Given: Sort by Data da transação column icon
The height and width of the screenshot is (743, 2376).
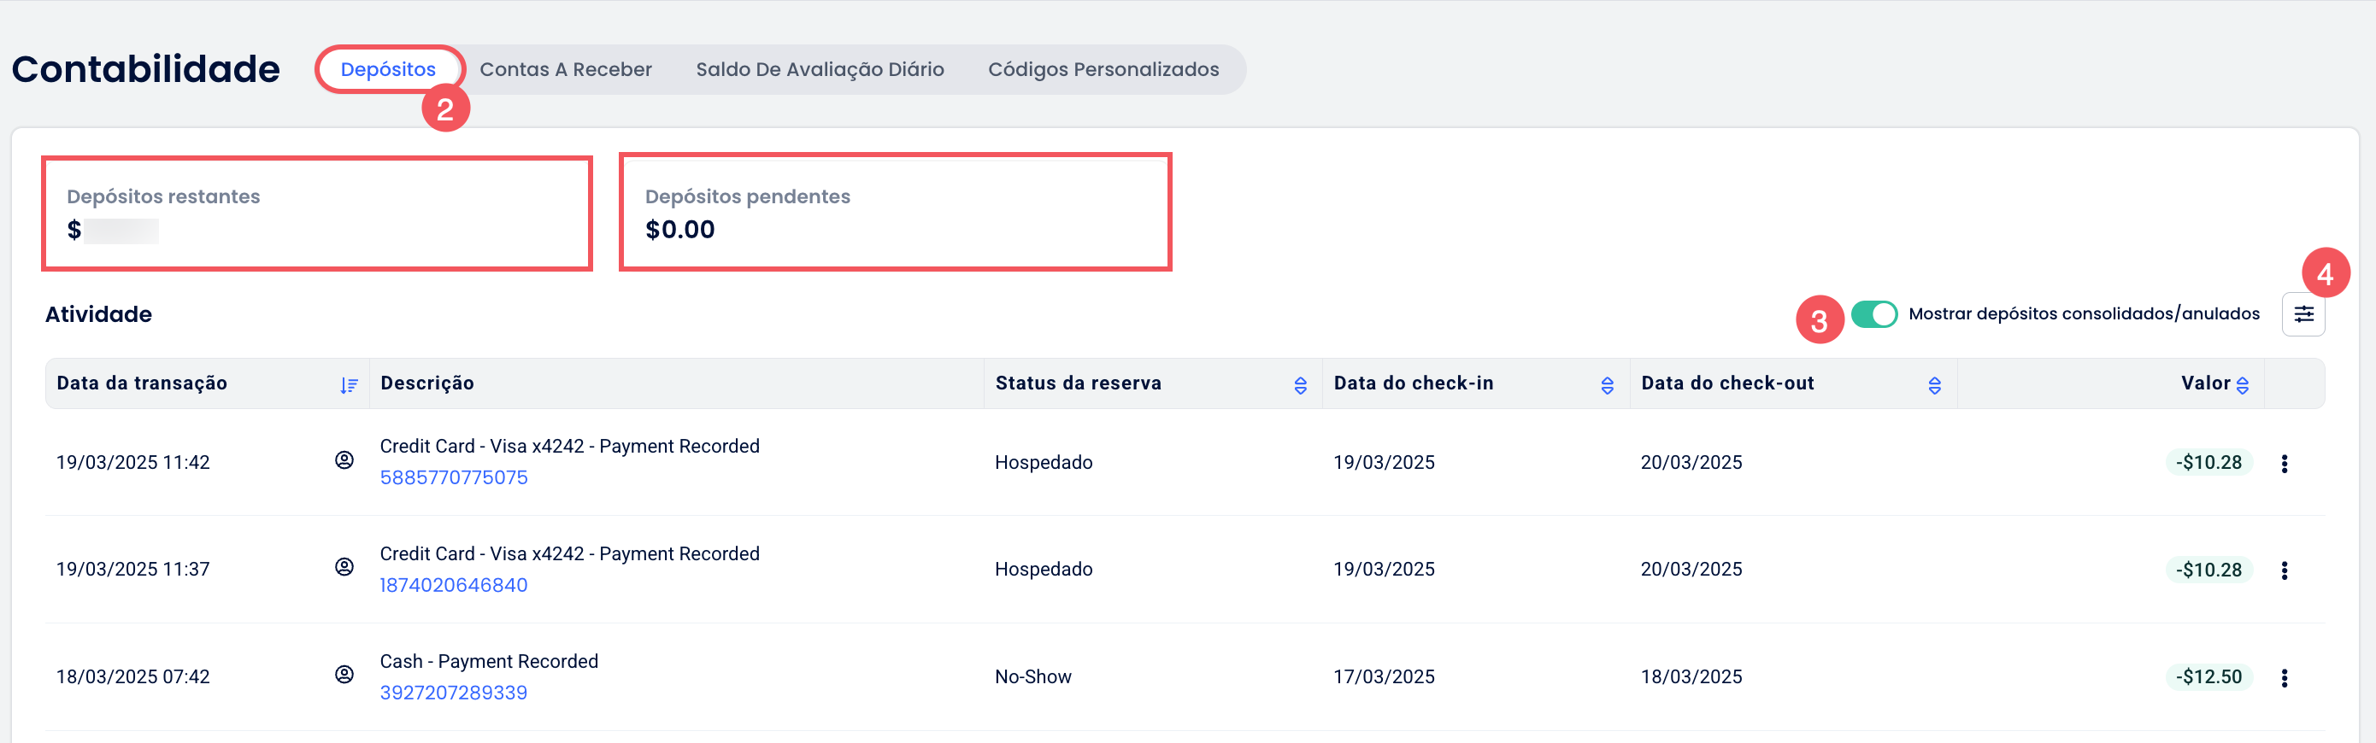Looking at the screenshot, I should [349, 385].
